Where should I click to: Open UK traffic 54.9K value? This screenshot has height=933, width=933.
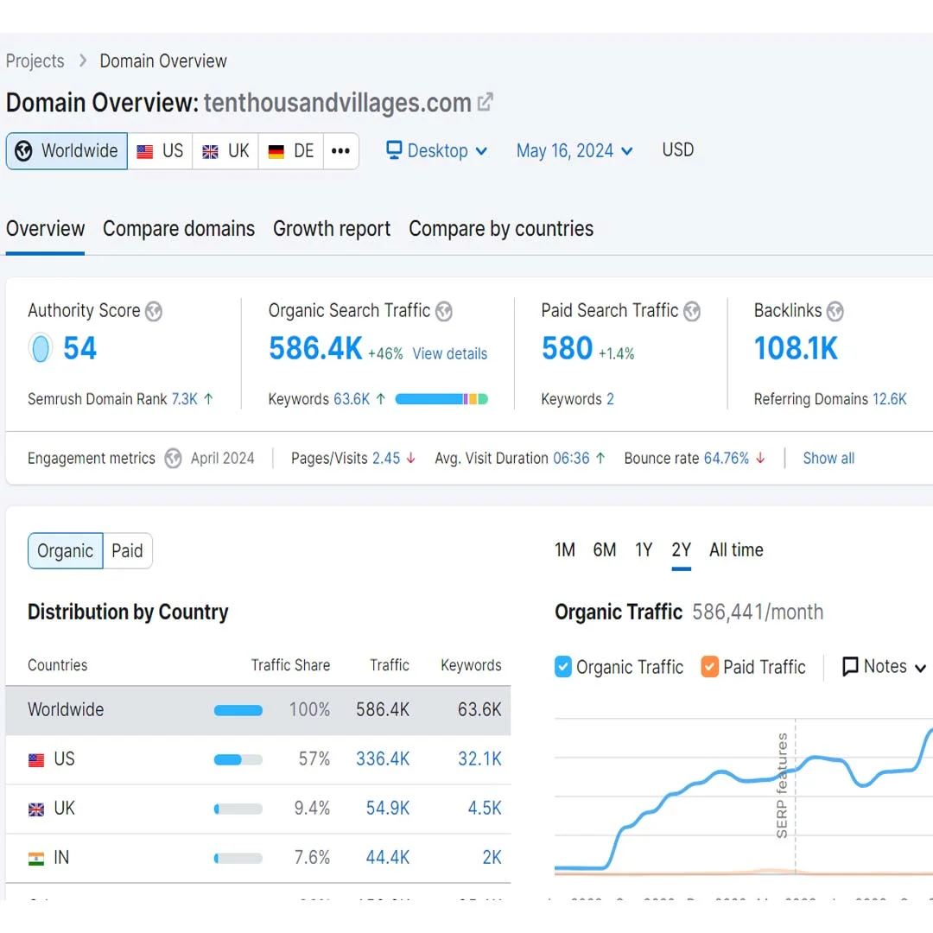387,809
